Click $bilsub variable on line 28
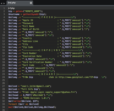Viewport: 114px width, 111px height. (x=13, y=89)
